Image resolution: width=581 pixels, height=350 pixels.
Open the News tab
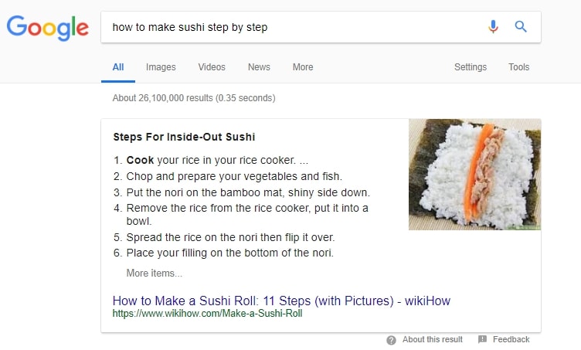(x=259, y=67)
